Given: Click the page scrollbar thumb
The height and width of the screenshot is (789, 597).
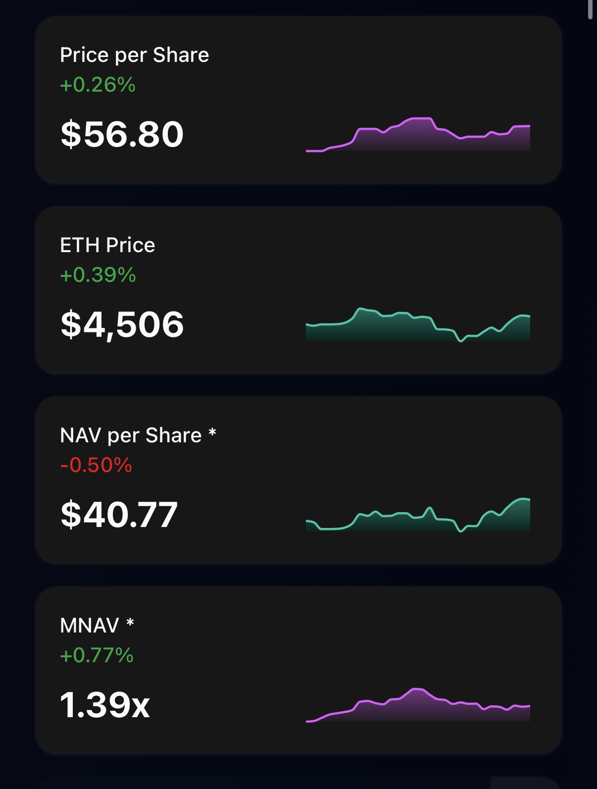Looking at the screenshot, I should pyautogui.click(x=590, y=9).
